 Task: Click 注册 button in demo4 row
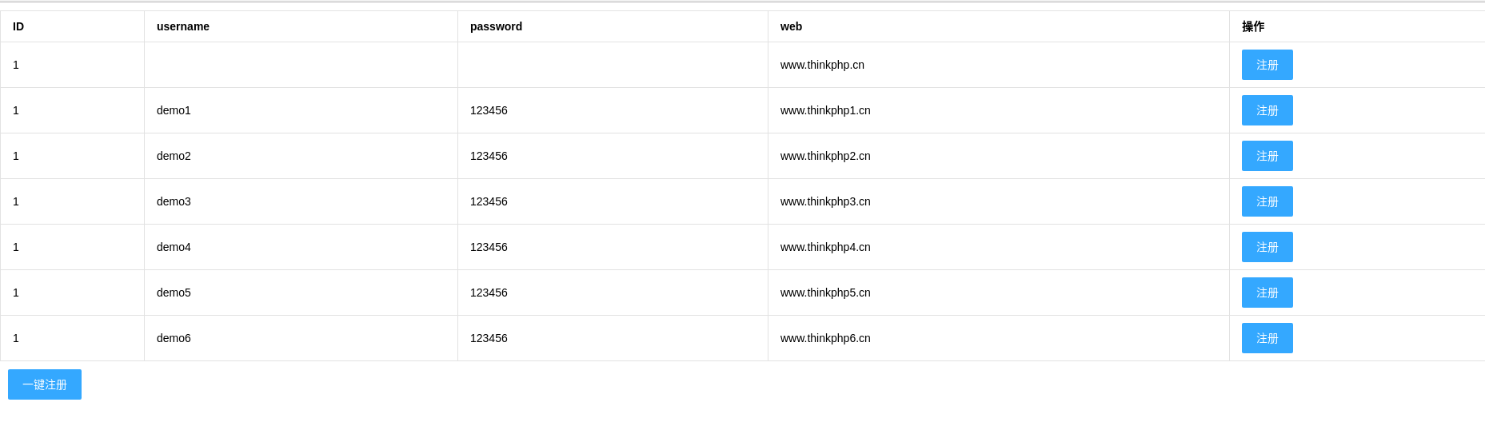click(1267, 247)
